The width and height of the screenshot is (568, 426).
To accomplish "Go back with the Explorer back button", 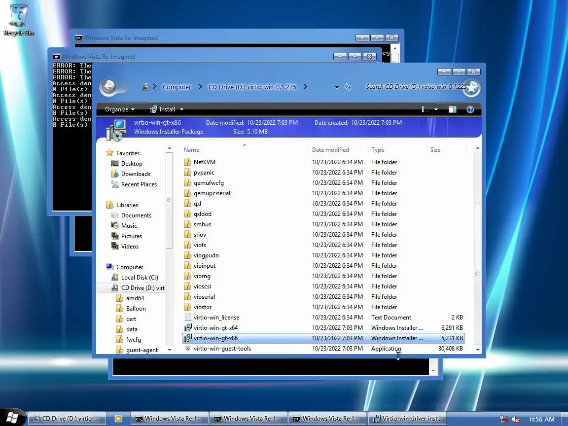I will click(x=108, y=87).
